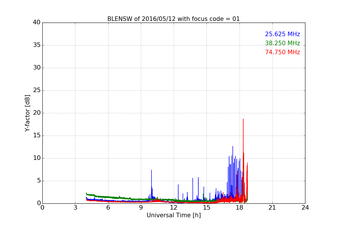Viewport: 339px width, 226px height.
Task: Click the x-axis tick label '24'
Action: click(305, 208)
